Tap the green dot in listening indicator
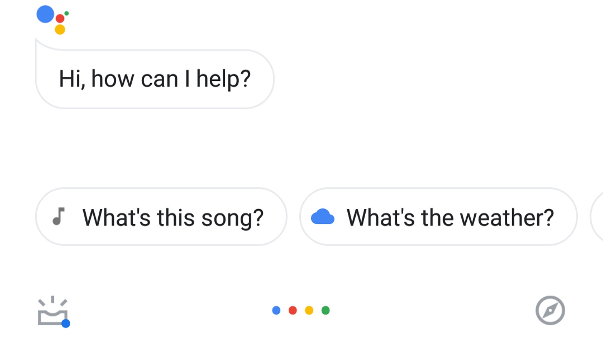The width and height of the screenshot is (603, 339). pos(326,310)
